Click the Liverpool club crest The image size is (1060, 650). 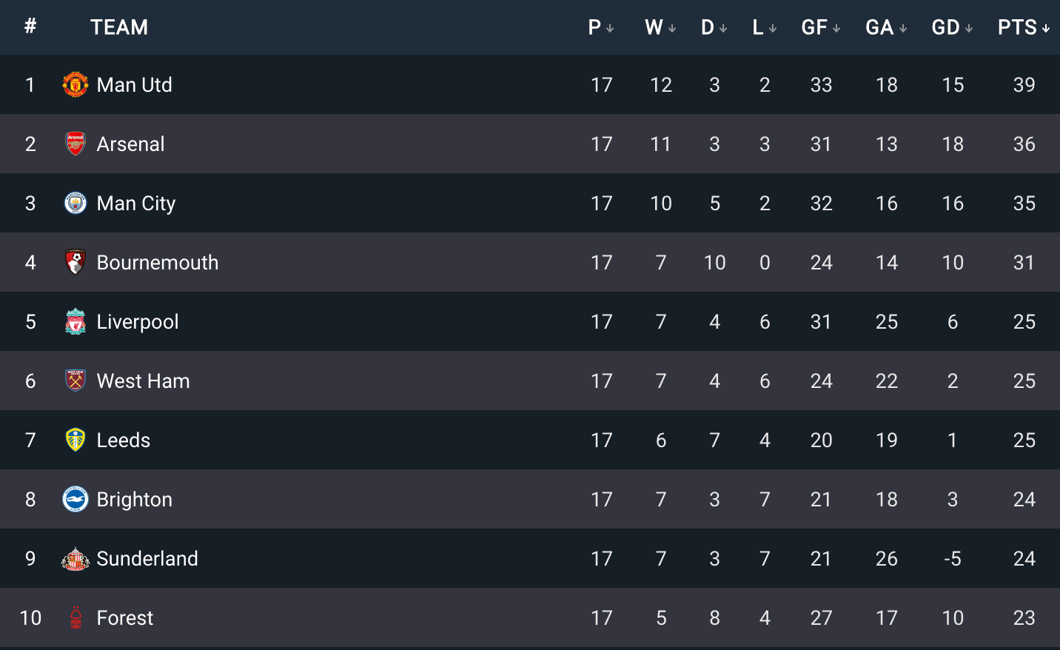click(76, 321)
